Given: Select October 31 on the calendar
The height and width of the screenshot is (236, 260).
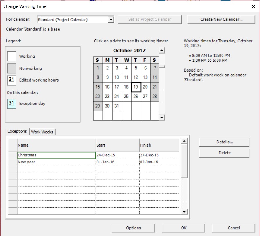Looking at the screenshot, I should (117, 106).
